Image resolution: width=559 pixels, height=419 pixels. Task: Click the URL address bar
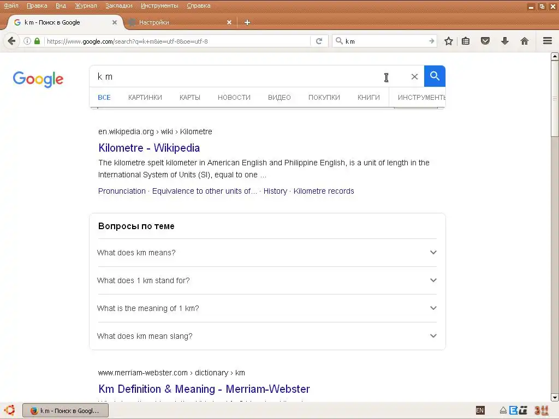click(179, 41)
